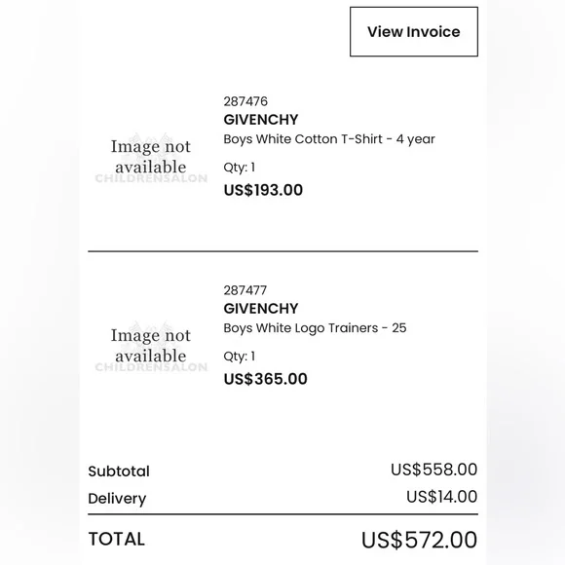Click the trainers' image placeholder thumbnail

point(151,346)
